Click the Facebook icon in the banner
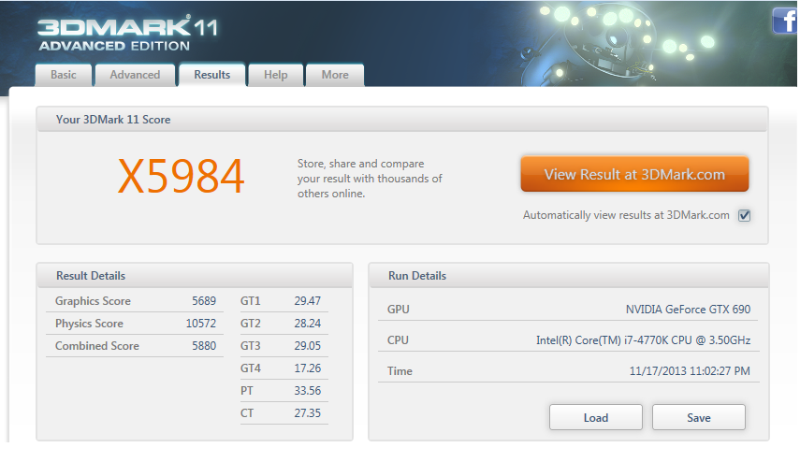 784,22
